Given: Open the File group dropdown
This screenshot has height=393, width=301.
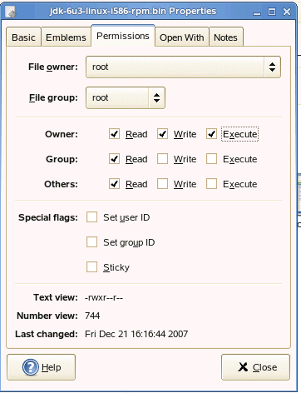Looking at the screenshot, I should 126,97.
